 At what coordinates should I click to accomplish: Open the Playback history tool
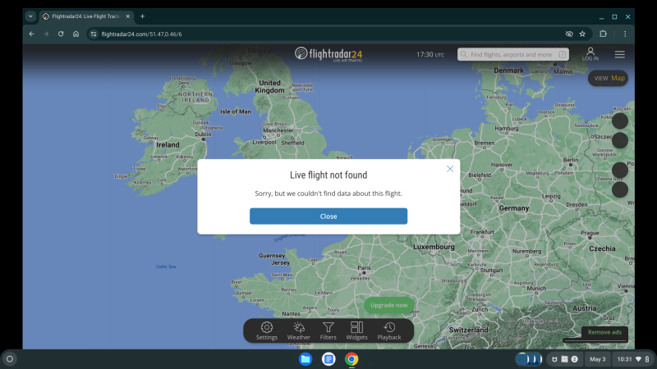[x=388, y=330]
